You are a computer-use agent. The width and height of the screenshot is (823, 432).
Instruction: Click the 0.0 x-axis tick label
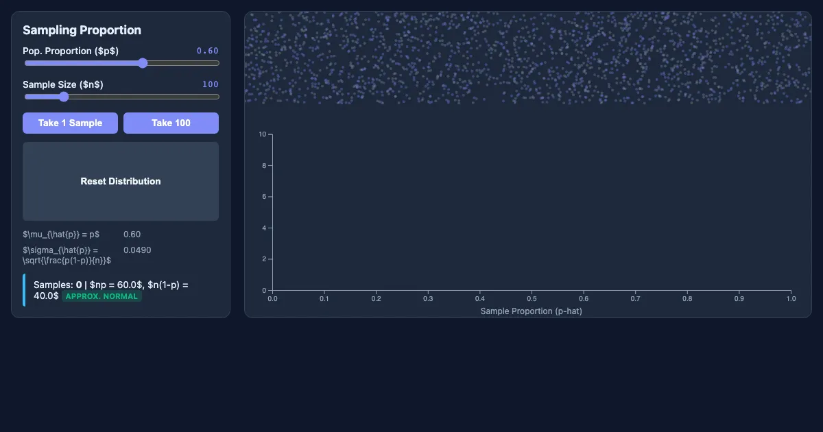click(x=272, y=299)
